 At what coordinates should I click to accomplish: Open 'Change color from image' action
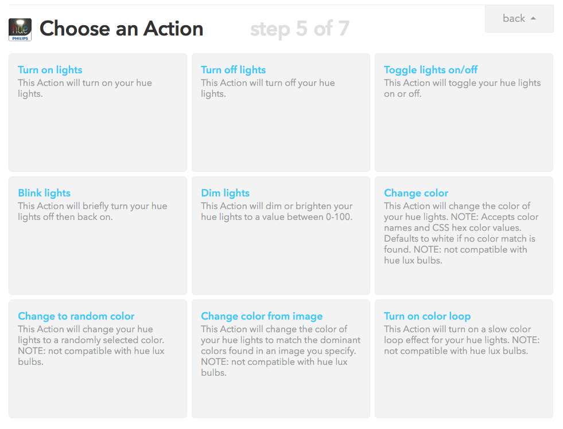[x=262, y=316]
